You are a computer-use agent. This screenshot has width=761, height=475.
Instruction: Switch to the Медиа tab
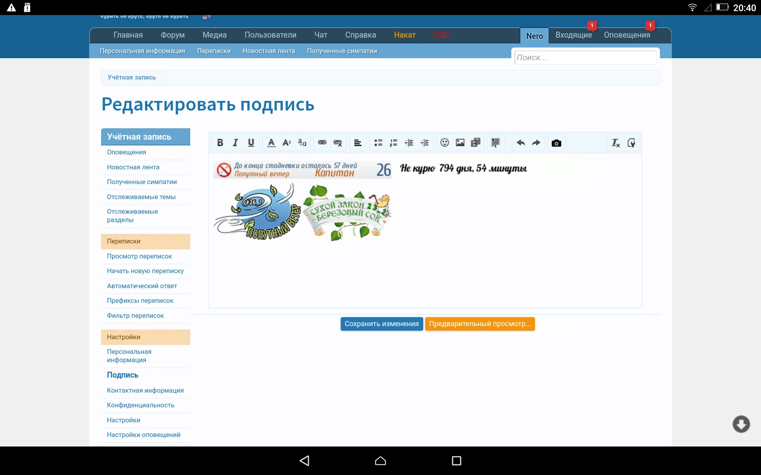[214, 35]
